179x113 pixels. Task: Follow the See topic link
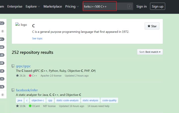click(37, 39)
